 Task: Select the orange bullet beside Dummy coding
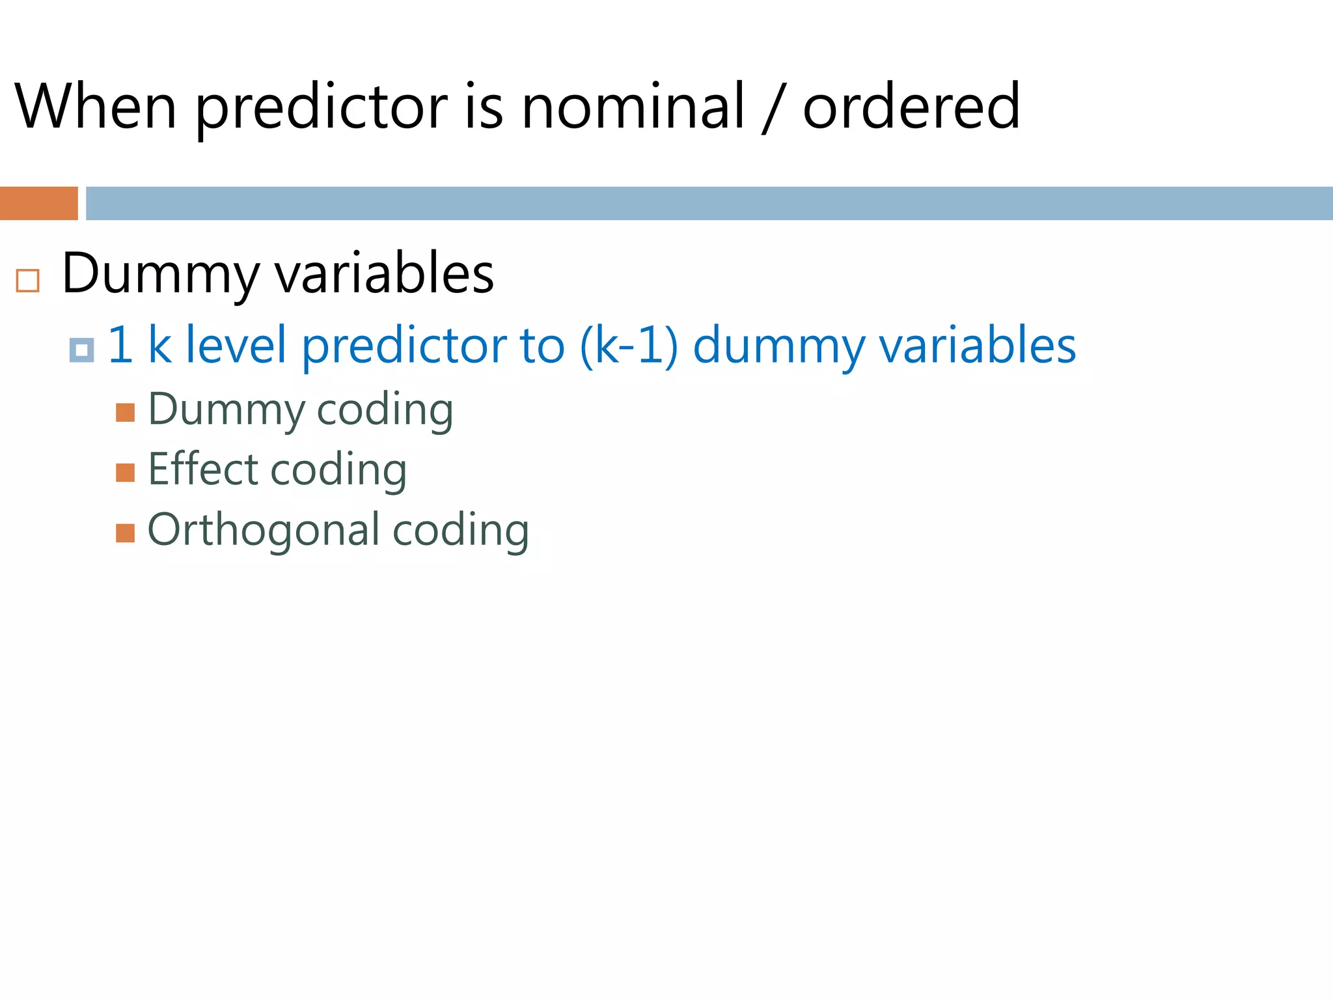point(125,413)
